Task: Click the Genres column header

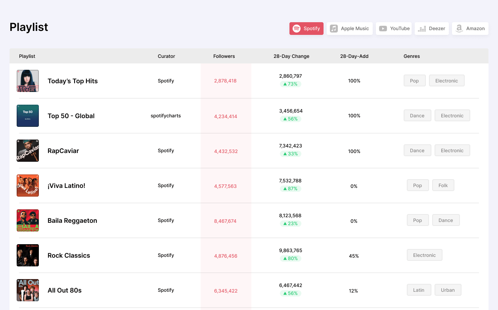Action: pos(412,56)
